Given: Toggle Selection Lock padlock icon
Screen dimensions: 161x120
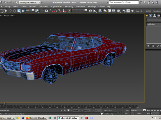Looking at the screenshot, I should coord(65,110).
